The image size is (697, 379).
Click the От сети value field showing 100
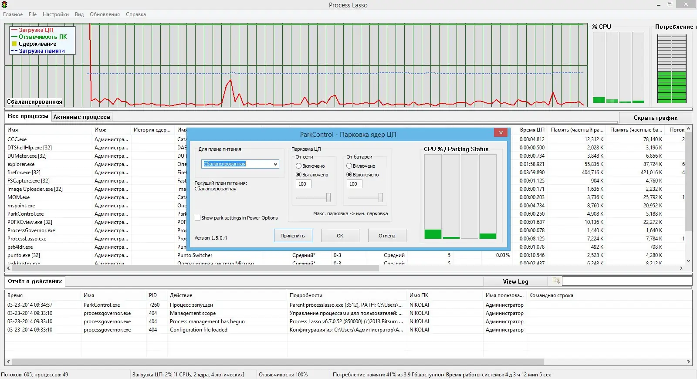pos(303,184)
